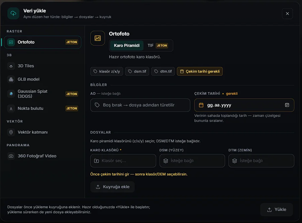Select Ortofoto in the Raster sidebar
Image resolution: width=302 pixels, height=223 pixels.
coord(42,42)
